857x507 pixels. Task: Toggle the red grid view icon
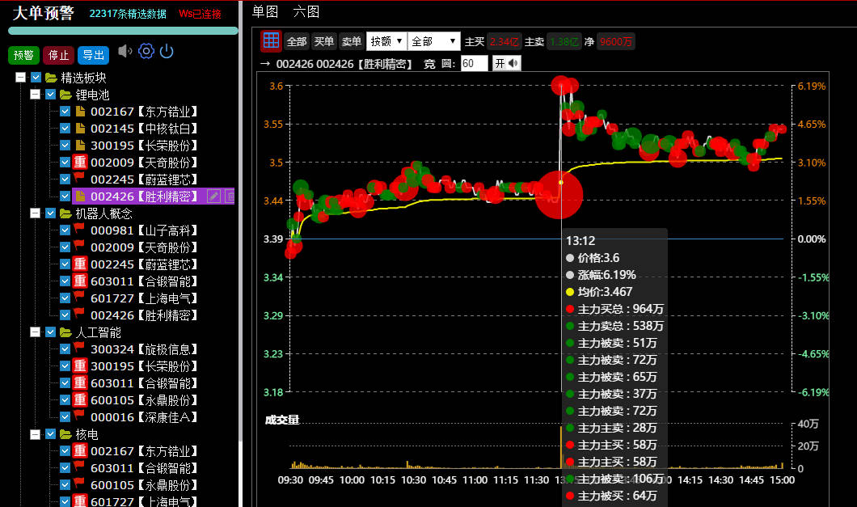[271, 41]
